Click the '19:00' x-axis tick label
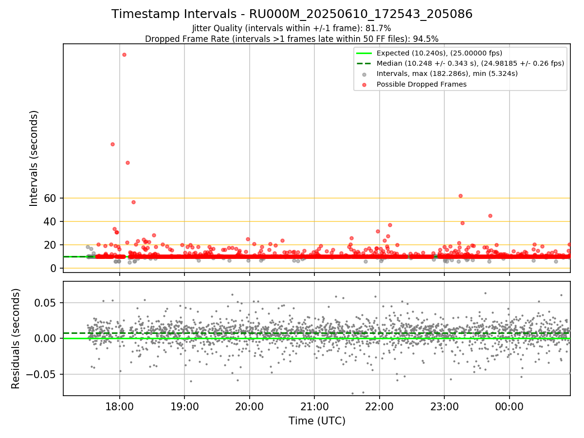 (x=184, y=406)
